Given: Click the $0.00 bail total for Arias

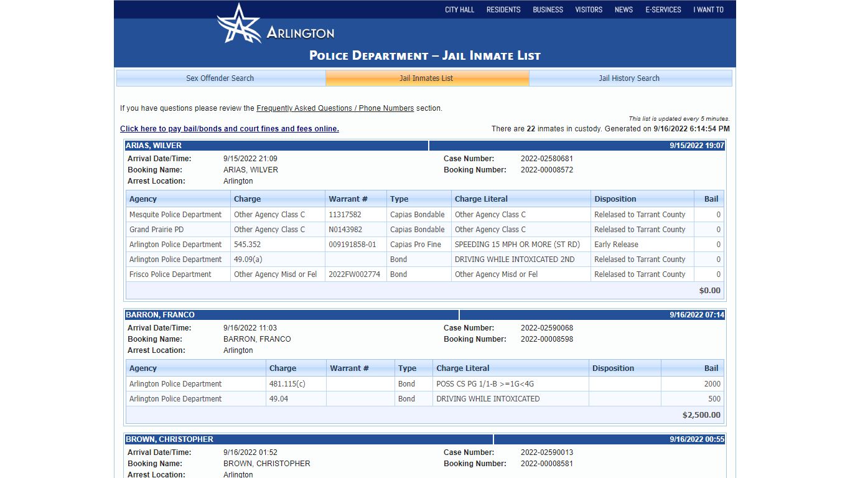Looking at the screenshot, I should (710, 291).
